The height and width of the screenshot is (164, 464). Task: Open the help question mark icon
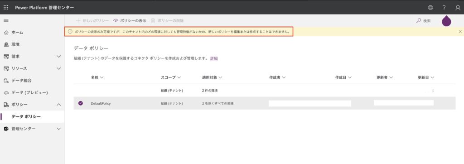point(444,7)
